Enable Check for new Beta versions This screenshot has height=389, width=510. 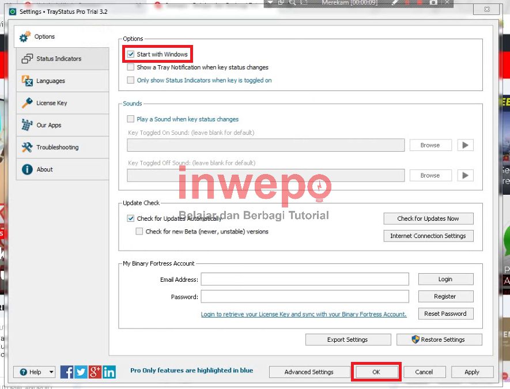point(139,231)
